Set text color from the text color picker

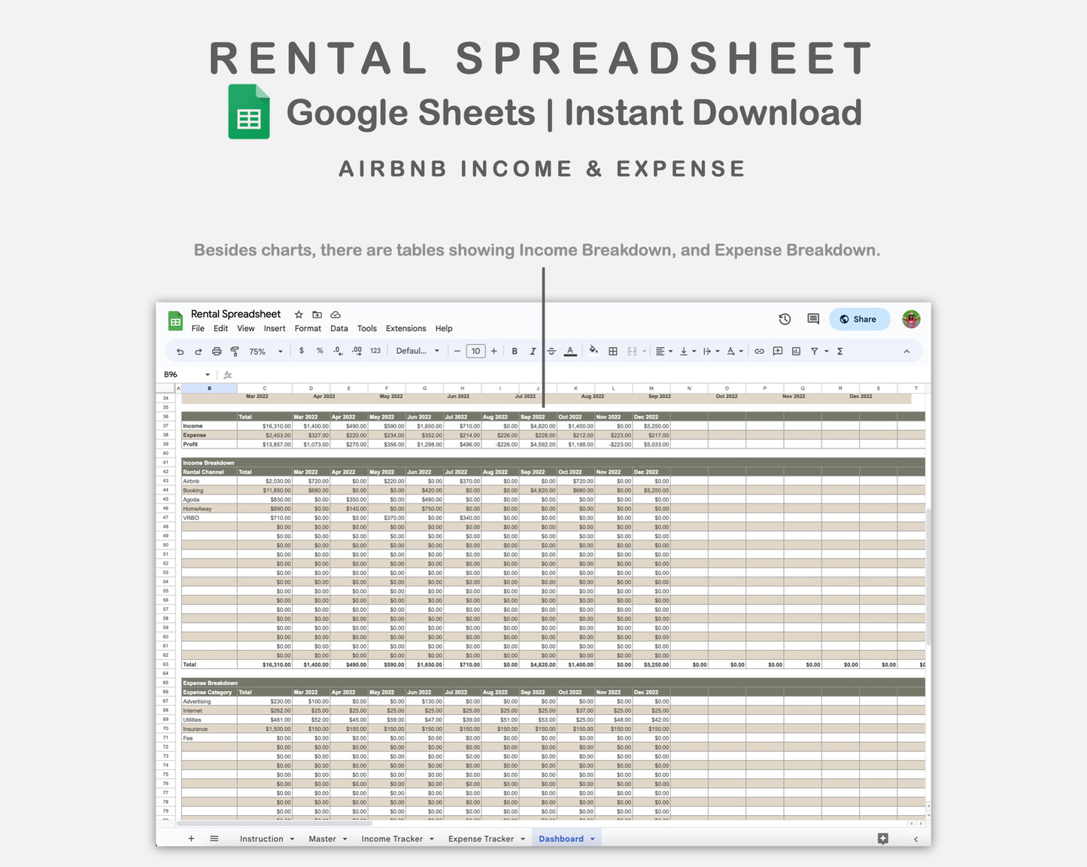(x=571, y=351)
